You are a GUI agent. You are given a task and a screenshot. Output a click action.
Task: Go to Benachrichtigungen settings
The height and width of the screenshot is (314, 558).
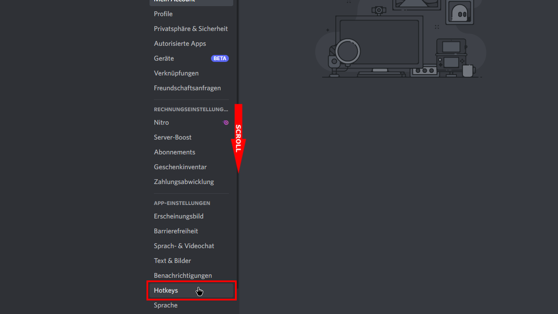coord(191,276)
